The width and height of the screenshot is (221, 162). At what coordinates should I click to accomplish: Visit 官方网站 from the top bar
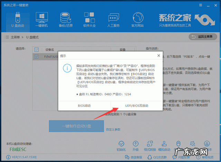point(137,20)
